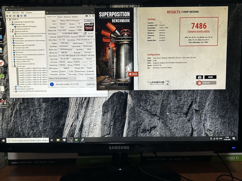Click the volume icon in system tray

pos(217,139)
